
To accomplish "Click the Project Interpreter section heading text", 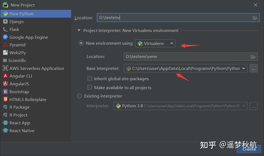I will (131, 30).
